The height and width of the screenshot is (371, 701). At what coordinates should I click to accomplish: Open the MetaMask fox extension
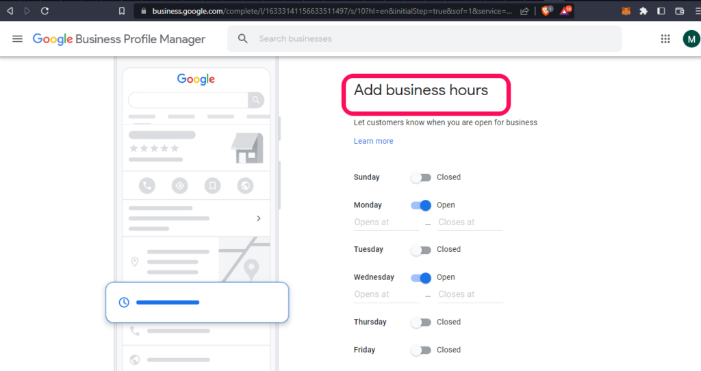click(626, 11)
